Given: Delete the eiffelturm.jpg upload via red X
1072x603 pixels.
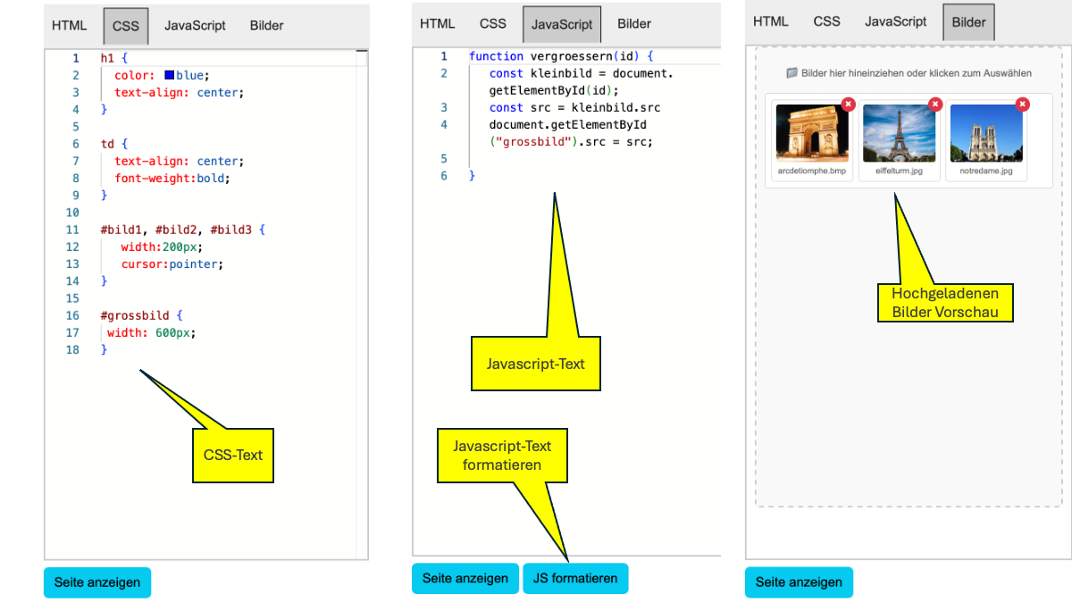Looking at the screenshot, I should pos(935,105).
